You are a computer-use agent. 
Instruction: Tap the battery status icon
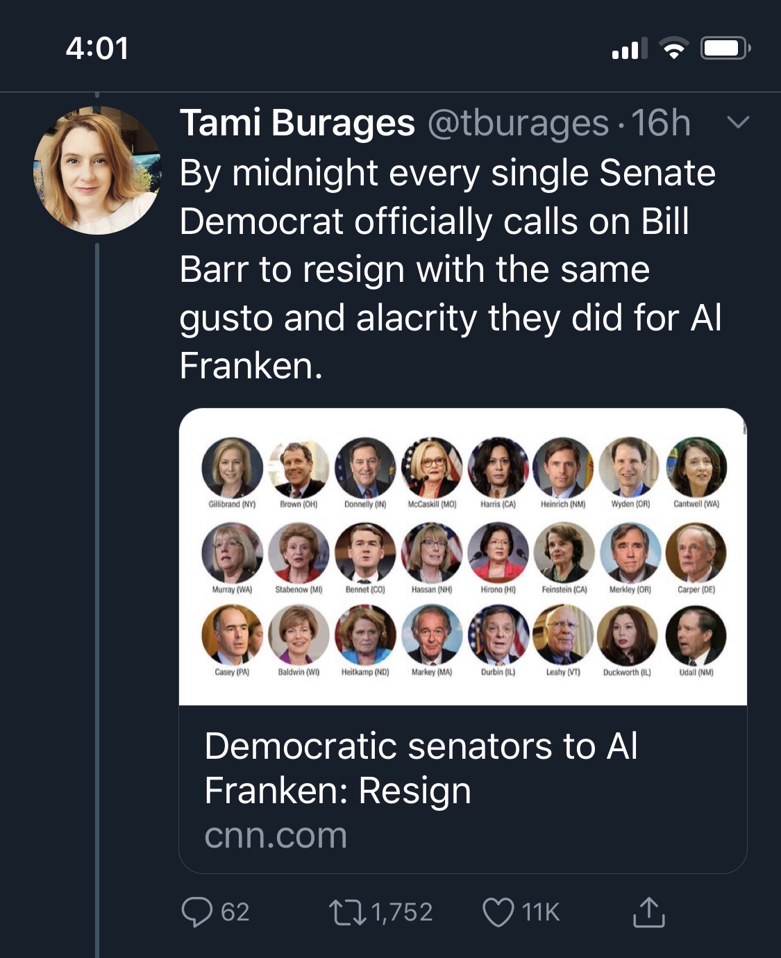click(x=725, y=49)
